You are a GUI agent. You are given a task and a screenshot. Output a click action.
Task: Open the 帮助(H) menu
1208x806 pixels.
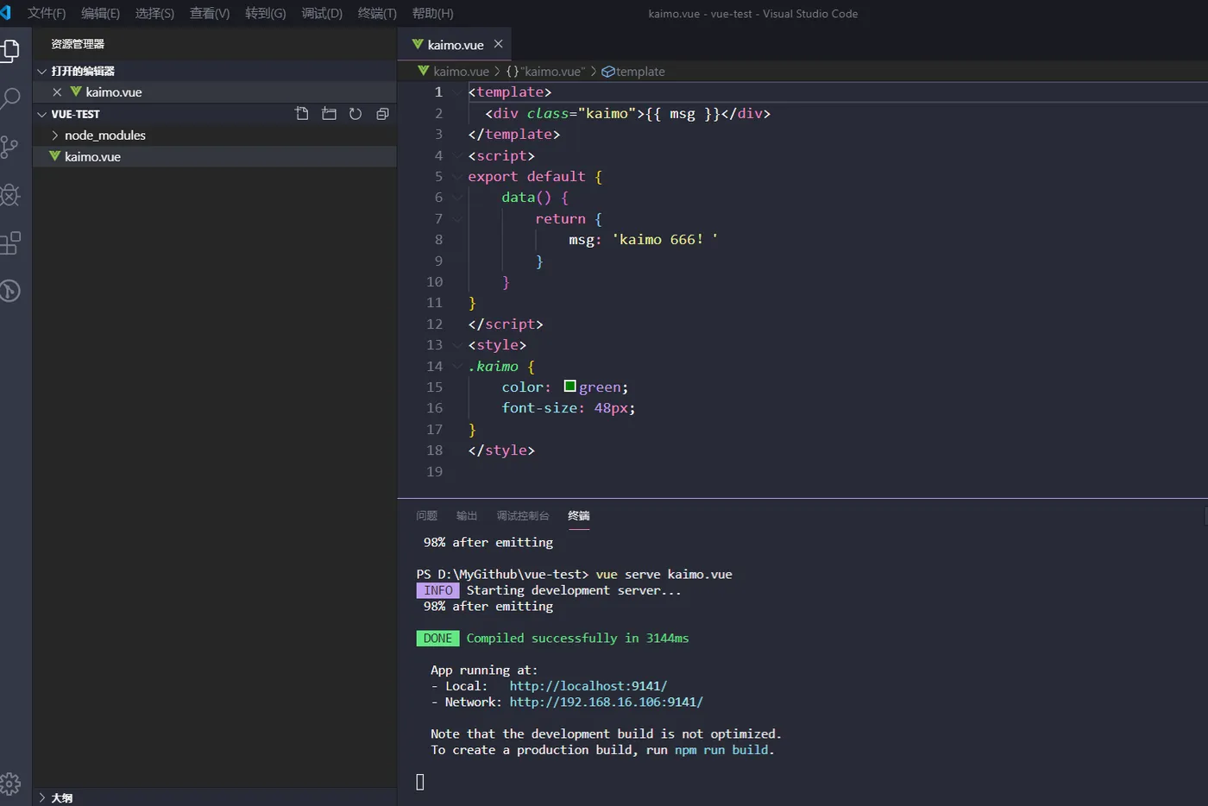coord(432,13)
